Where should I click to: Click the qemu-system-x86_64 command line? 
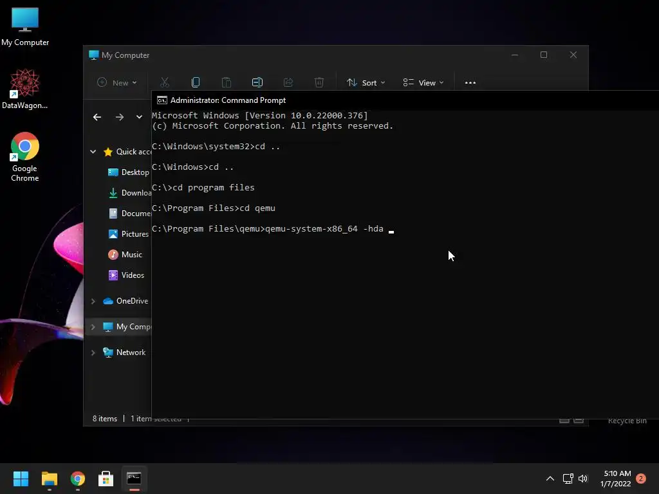pyautogui.click(x=268, y=229)
